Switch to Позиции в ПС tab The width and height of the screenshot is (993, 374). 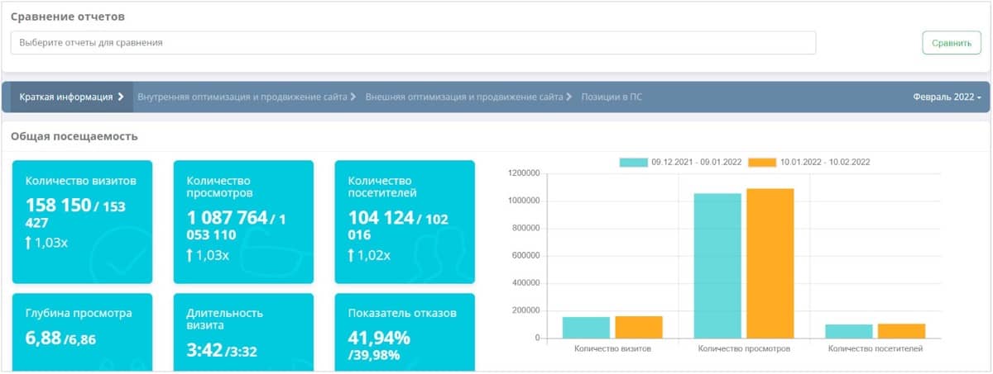click(x=612, y=97)
